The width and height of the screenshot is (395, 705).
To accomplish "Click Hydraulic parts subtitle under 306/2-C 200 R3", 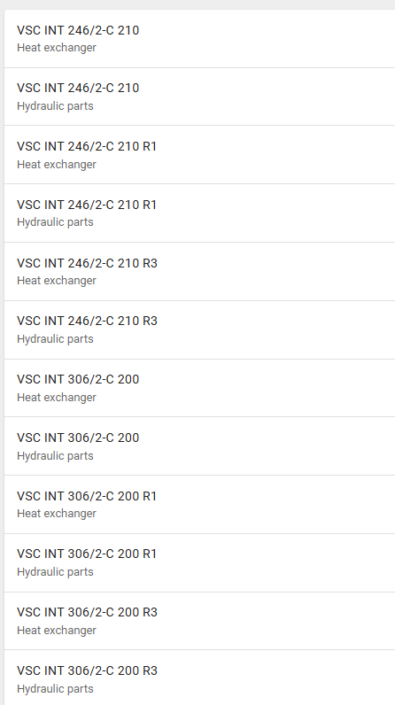I will coord(55,689).
